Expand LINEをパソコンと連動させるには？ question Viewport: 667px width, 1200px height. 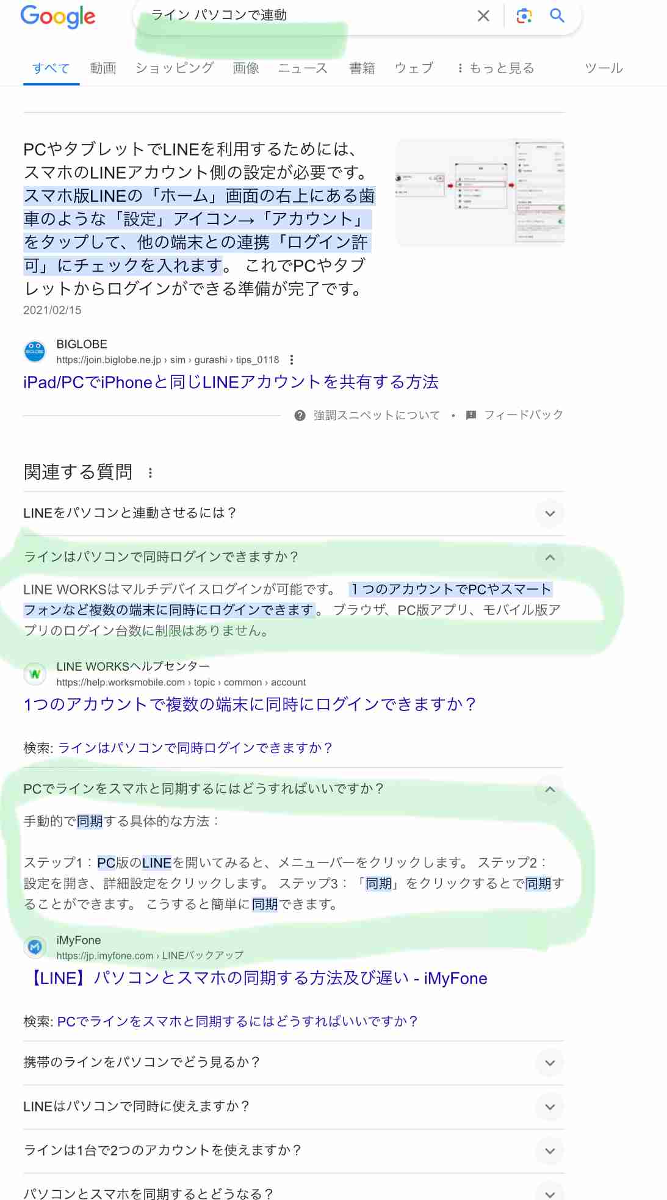550,513
